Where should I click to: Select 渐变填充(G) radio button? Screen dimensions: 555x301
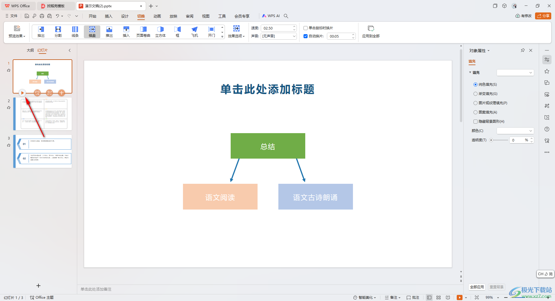(475, 94)
